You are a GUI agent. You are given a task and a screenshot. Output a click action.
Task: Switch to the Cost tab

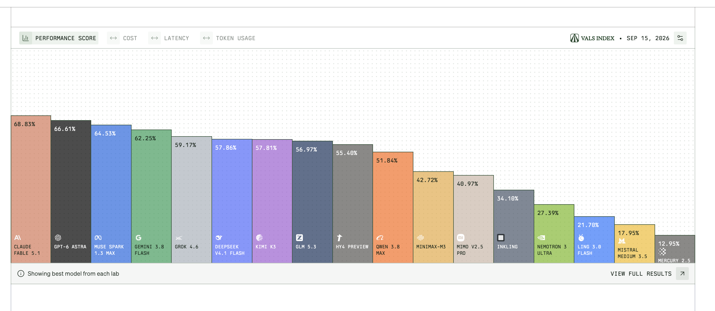click(122, 38)
